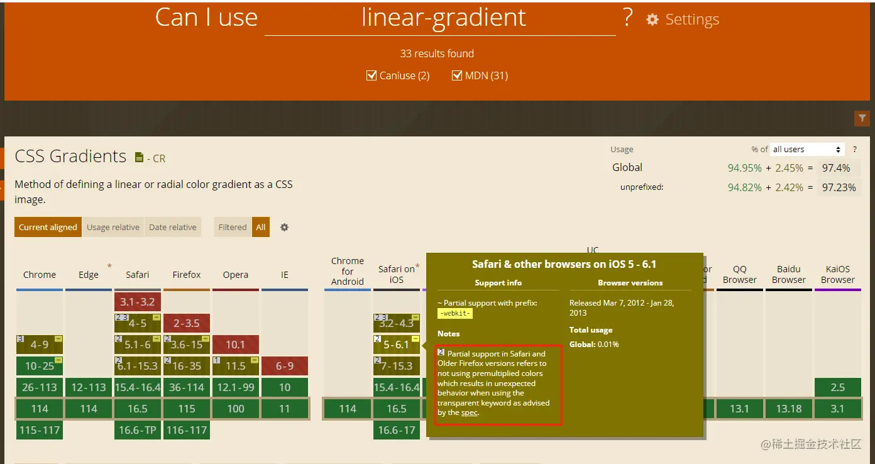Click the -webkit- prefix badge
This screenshot has height=464, width=875.
455,313
